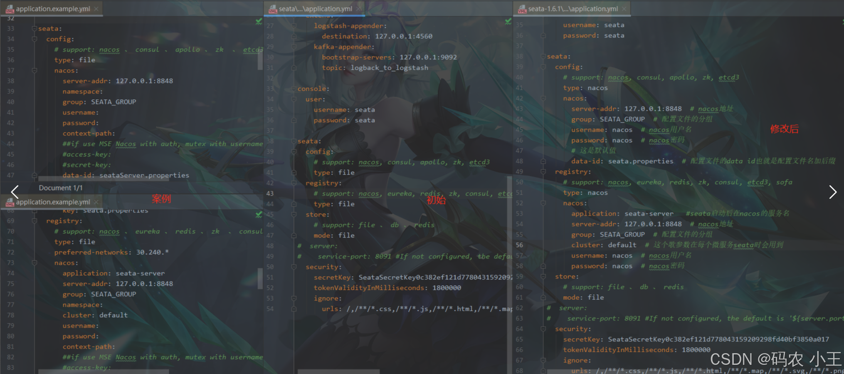Click line number 56 in right editor gutter
This screenshot has width=844, height=374.
[x=520, y=245]
